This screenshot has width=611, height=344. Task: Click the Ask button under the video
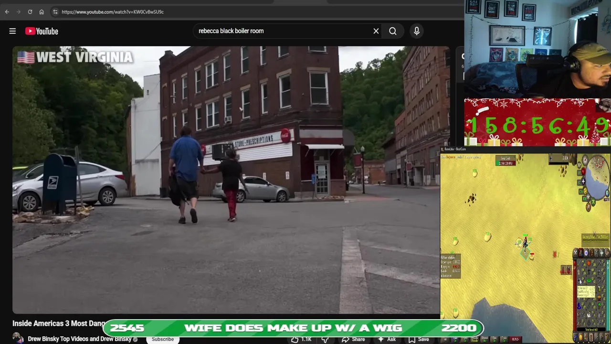[x=386, y=339]
